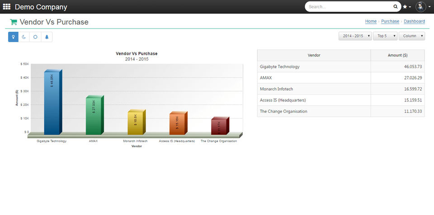Click the green AMAX bar

(x=94, y=115)
